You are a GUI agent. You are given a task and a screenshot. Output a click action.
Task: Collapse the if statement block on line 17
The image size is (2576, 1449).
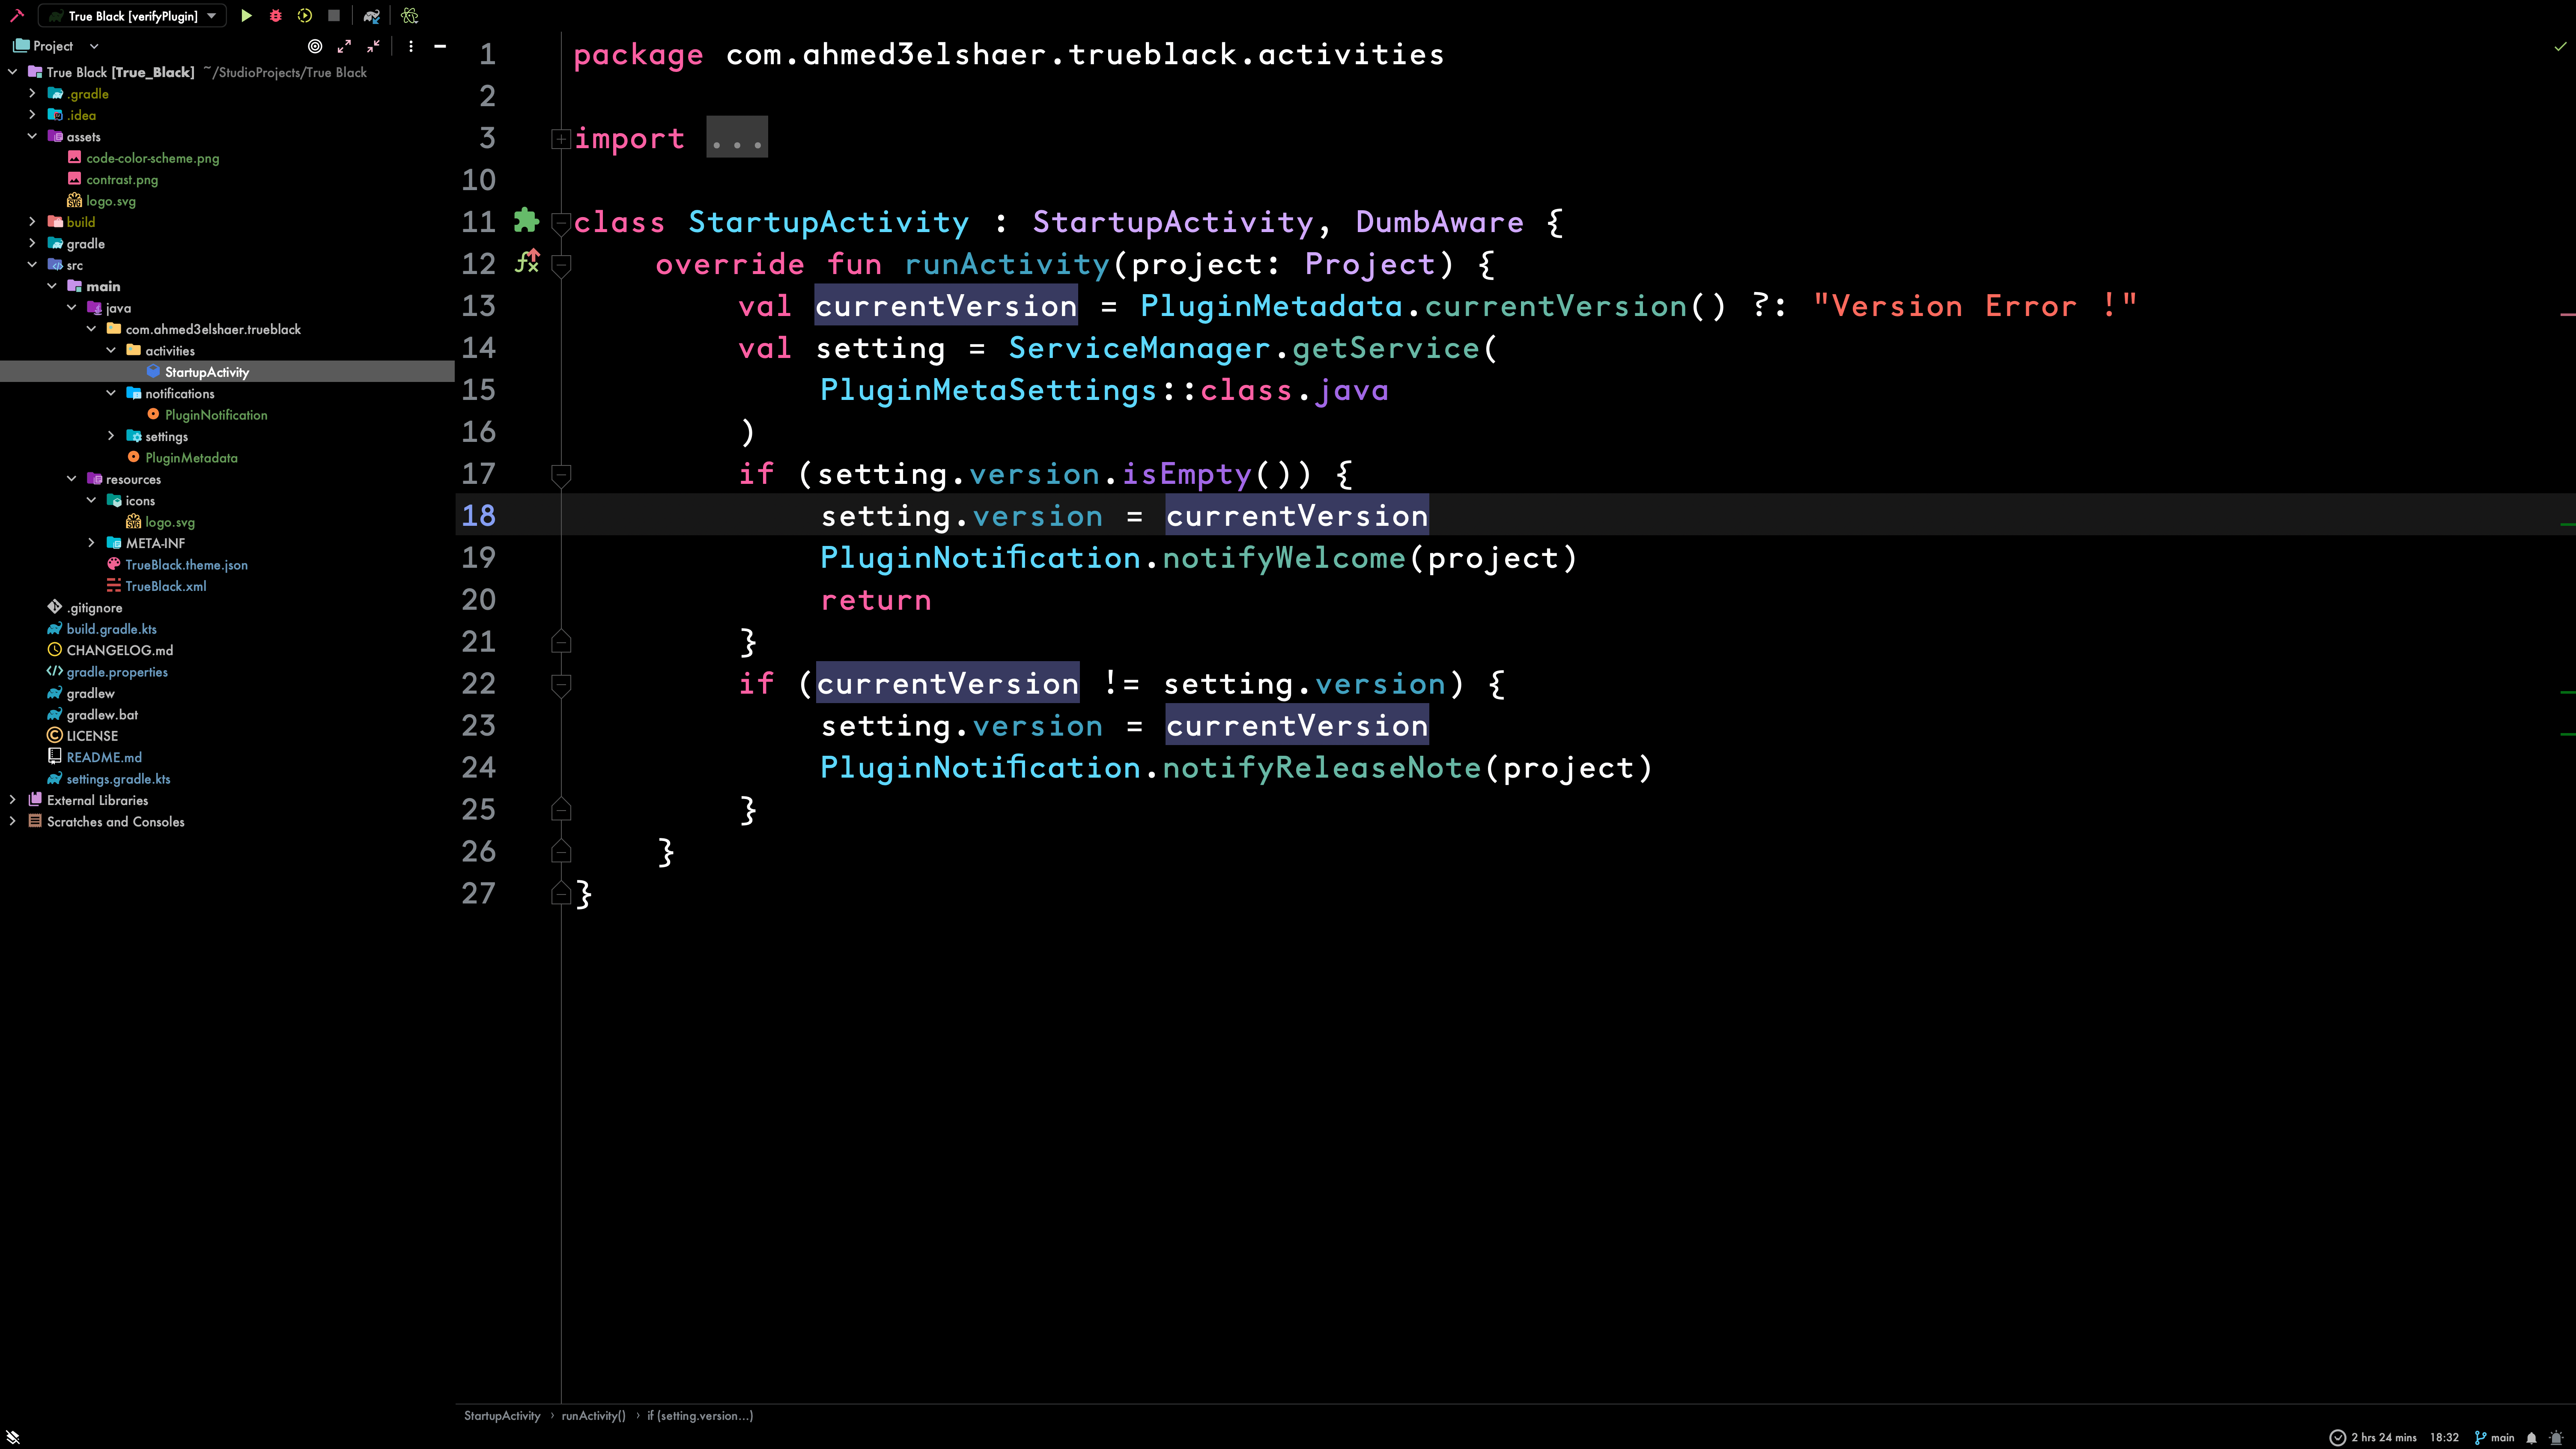pyautogui.click(x=562, y=474)
